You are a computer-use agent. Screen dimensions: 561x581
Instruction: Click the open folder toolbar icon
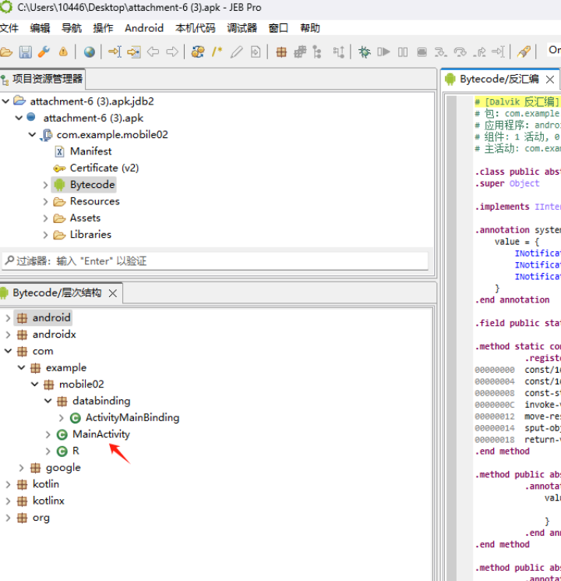[x=6, y=52]
